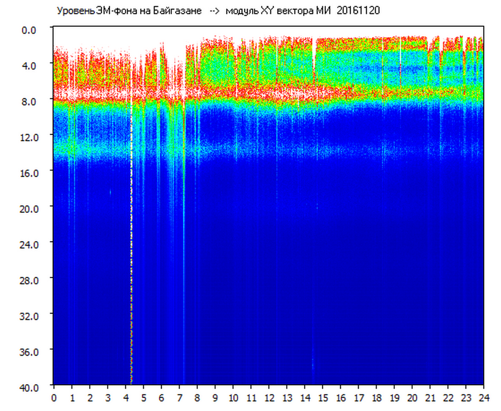Select hour "15" on the horizontal axis
The width and height of the screenshot is (501, 411).
click(x=322, y=398)
